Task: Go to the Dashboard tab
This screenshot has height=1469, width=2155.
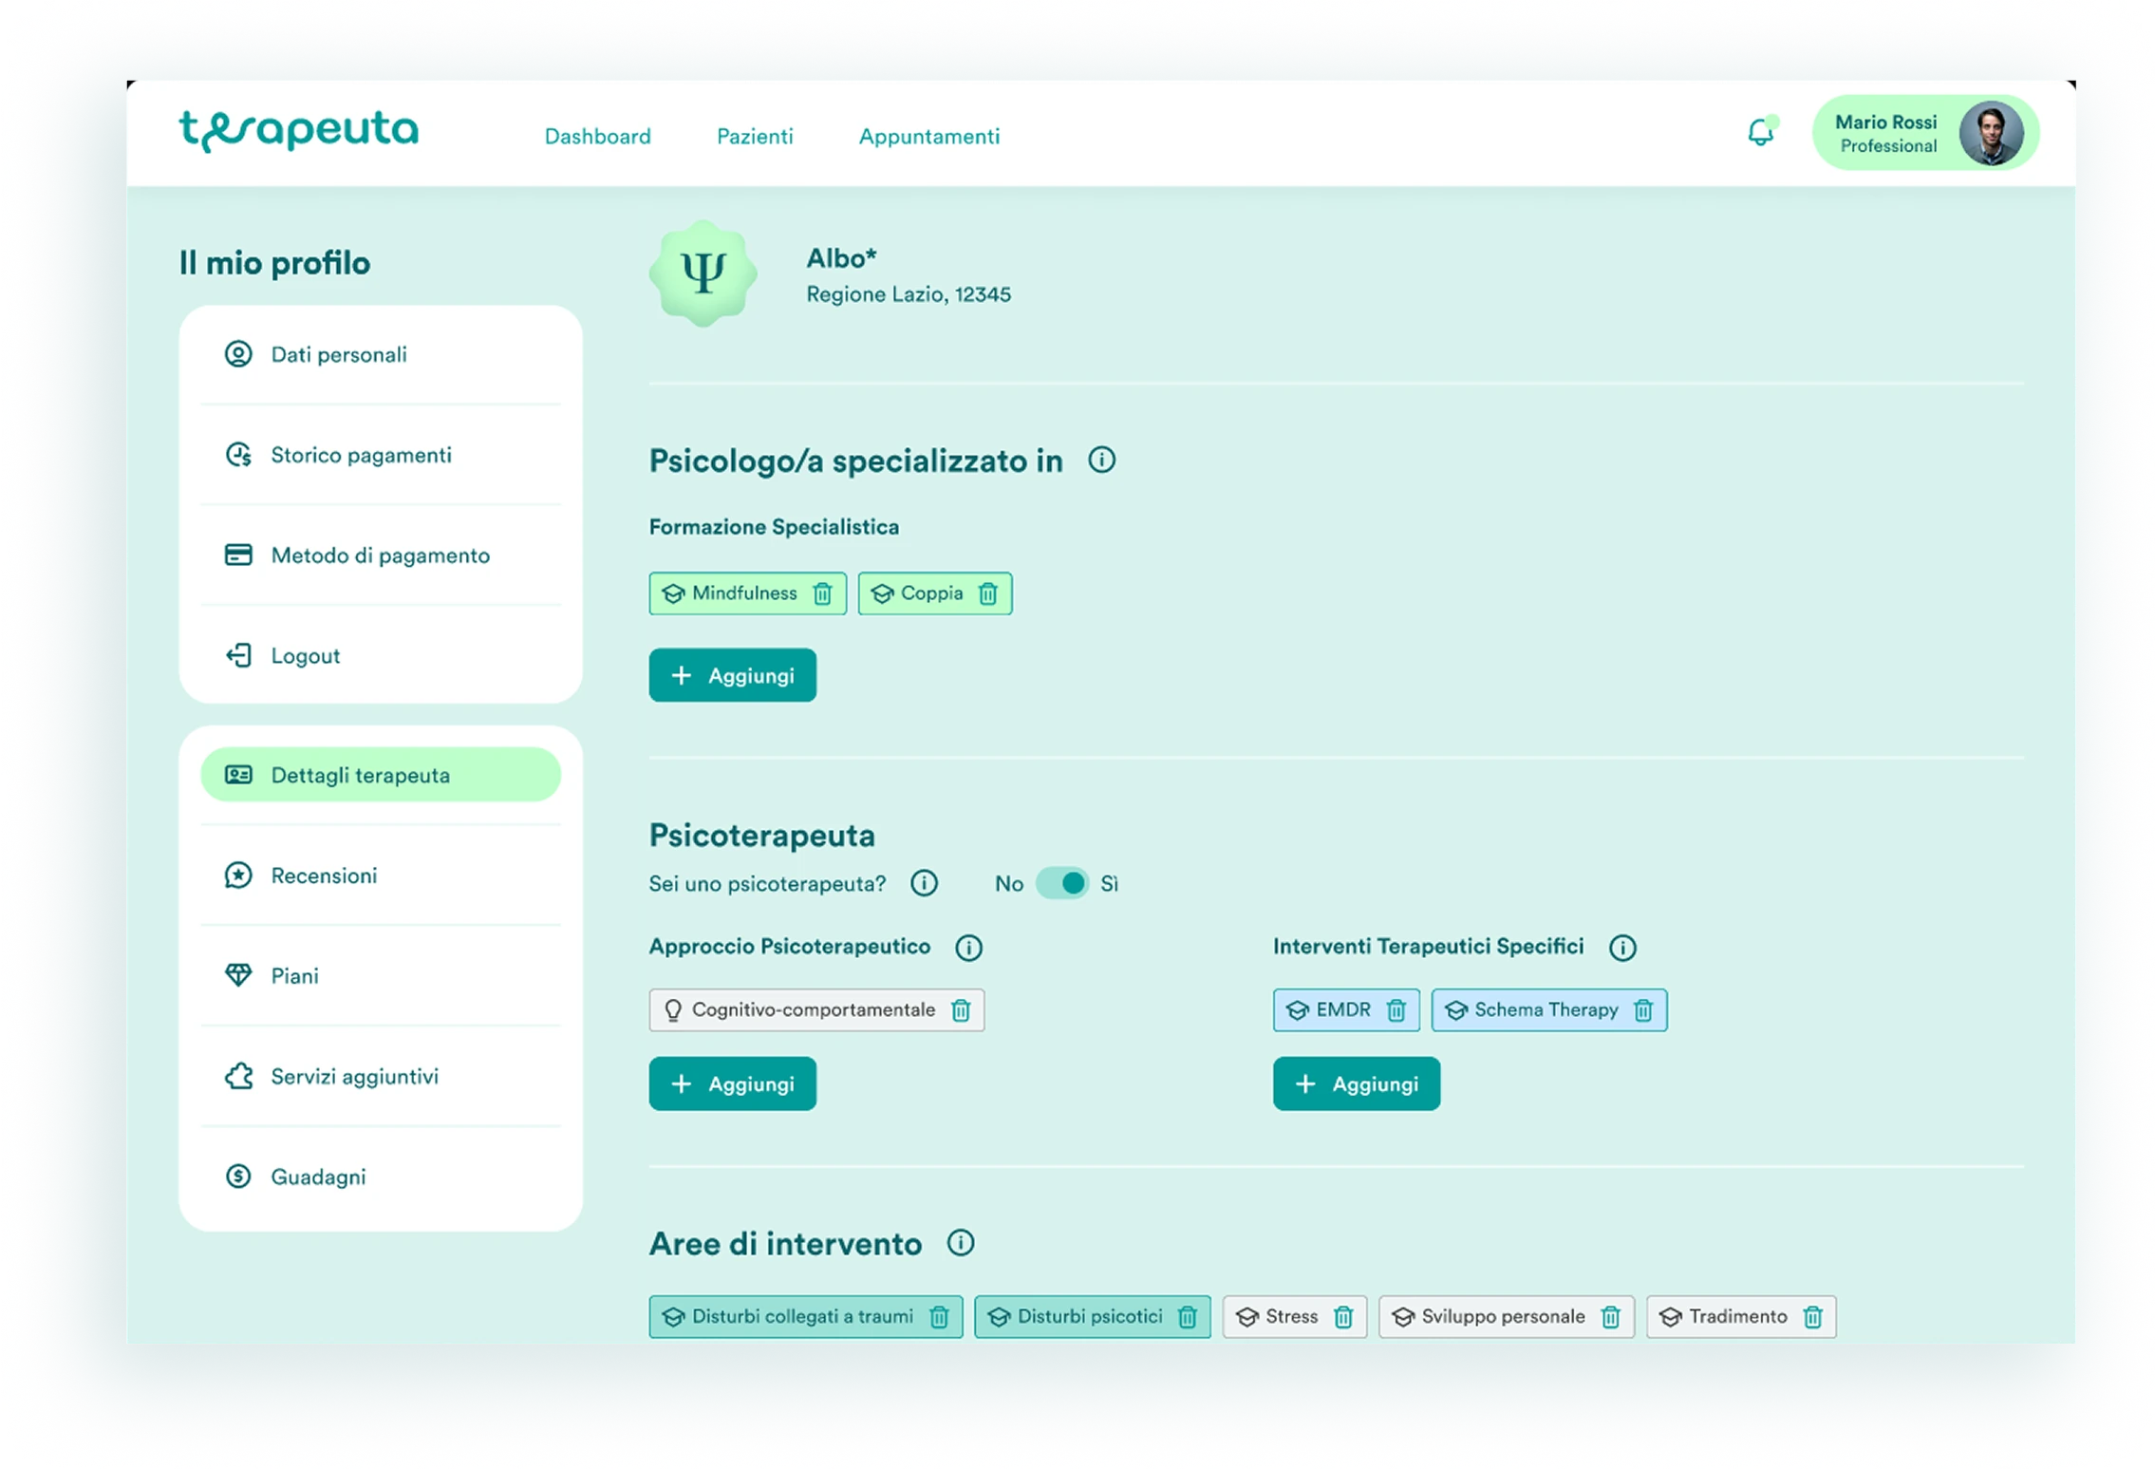Action: tap(597, 137)
